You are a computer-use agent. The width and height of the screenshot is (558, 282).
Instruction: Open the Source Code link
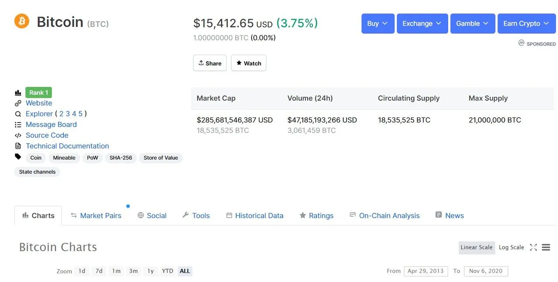[x=47, y=136]
